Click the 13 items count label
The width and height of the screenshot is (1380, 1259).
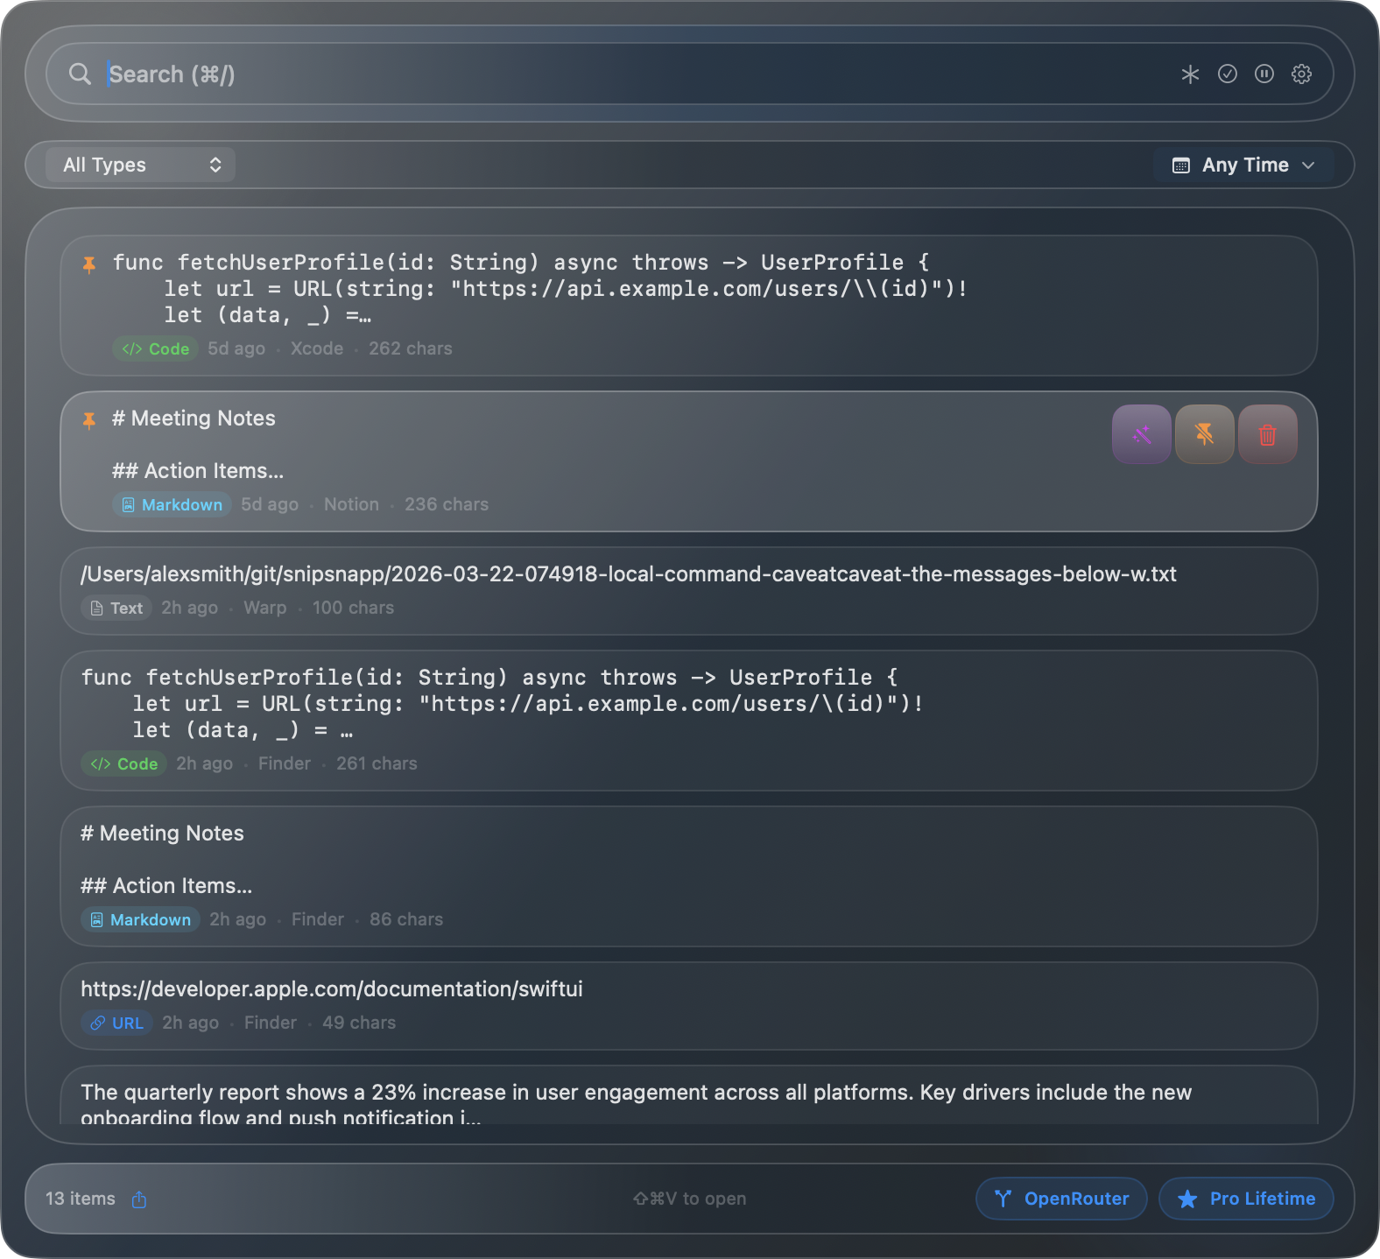coord(81,1199)
